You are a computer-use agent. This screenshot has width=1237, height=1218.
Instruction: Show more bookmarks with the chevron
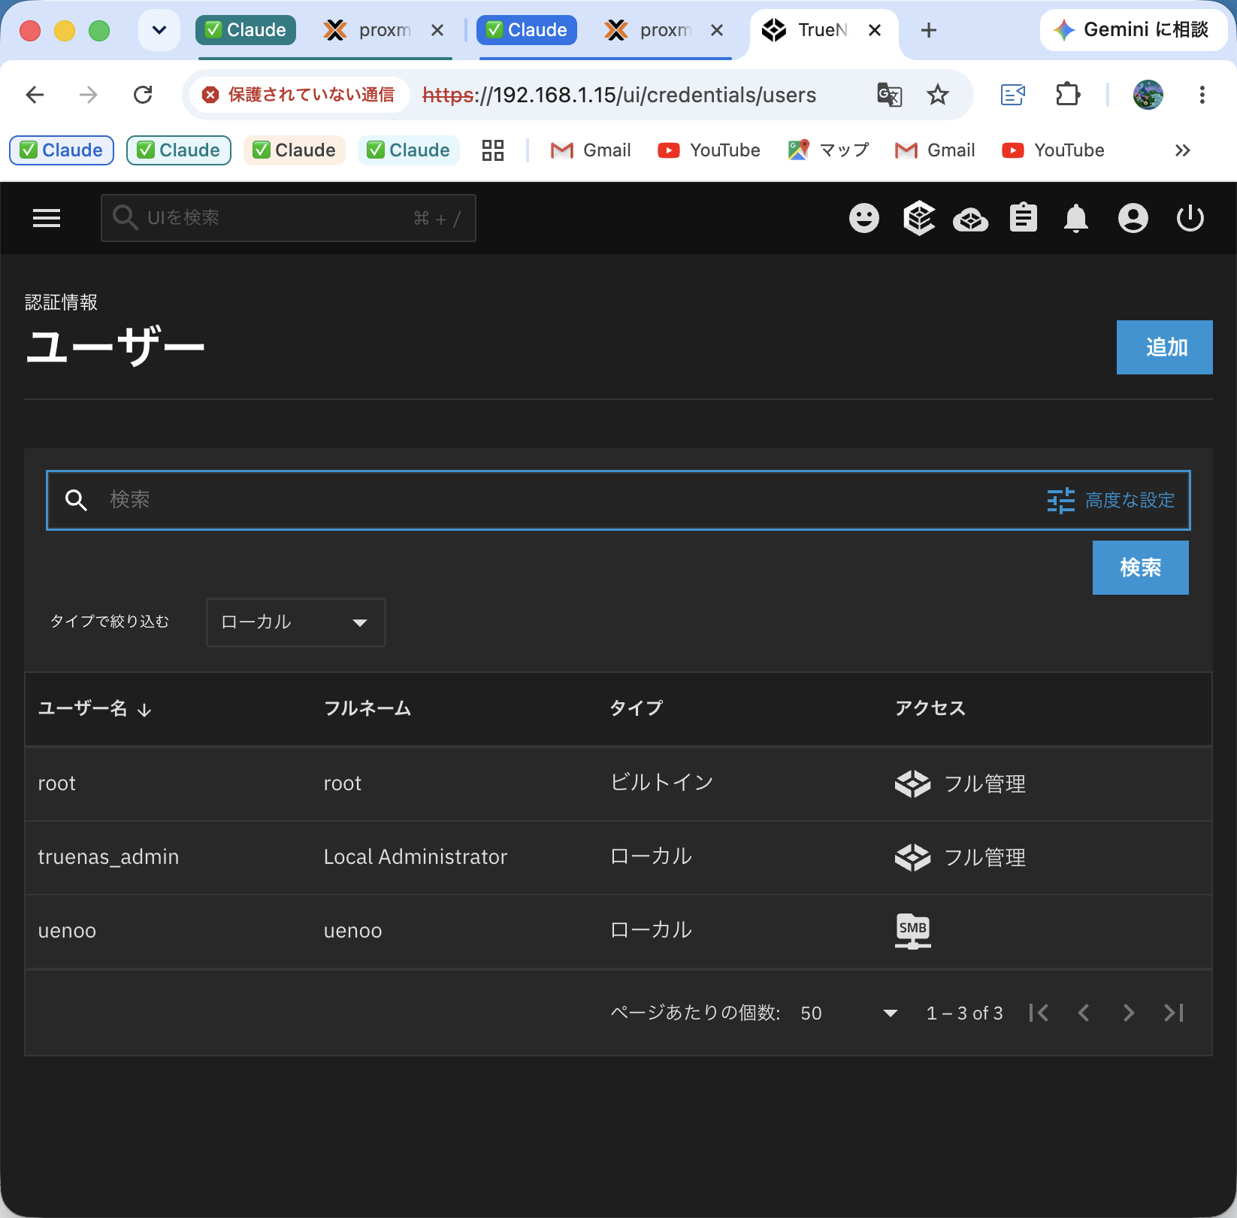click(1183, 150)
